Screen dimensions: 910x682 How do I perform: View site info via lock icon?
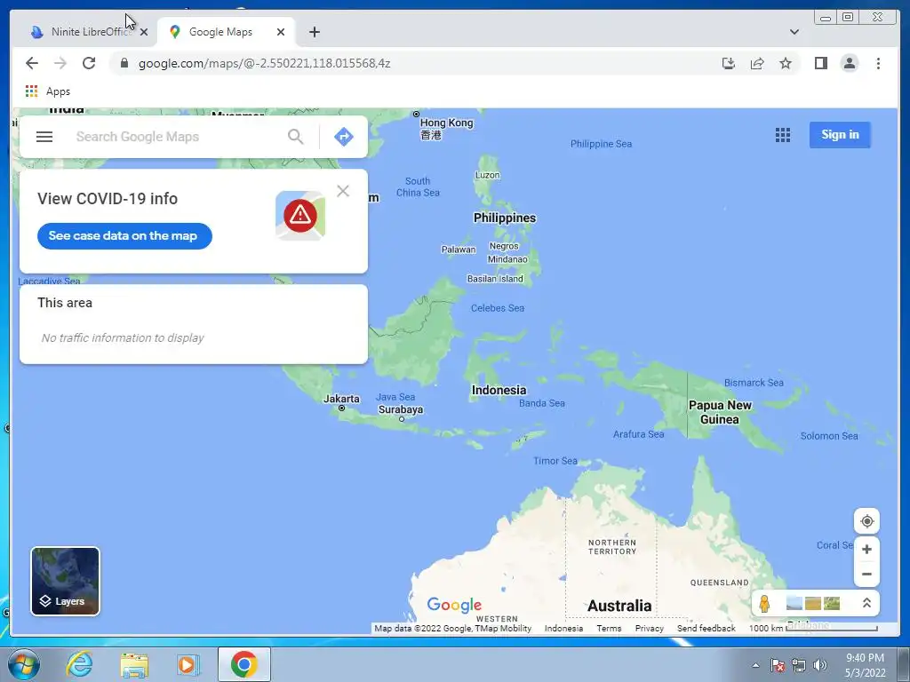coord(124,63)
